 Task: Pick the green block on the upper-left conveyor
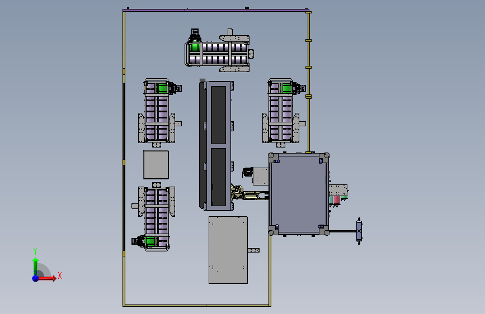[x=163, y=88]
